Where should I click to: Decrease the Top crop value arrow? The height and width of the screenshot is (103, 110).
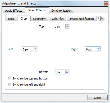tap(67, 27)
